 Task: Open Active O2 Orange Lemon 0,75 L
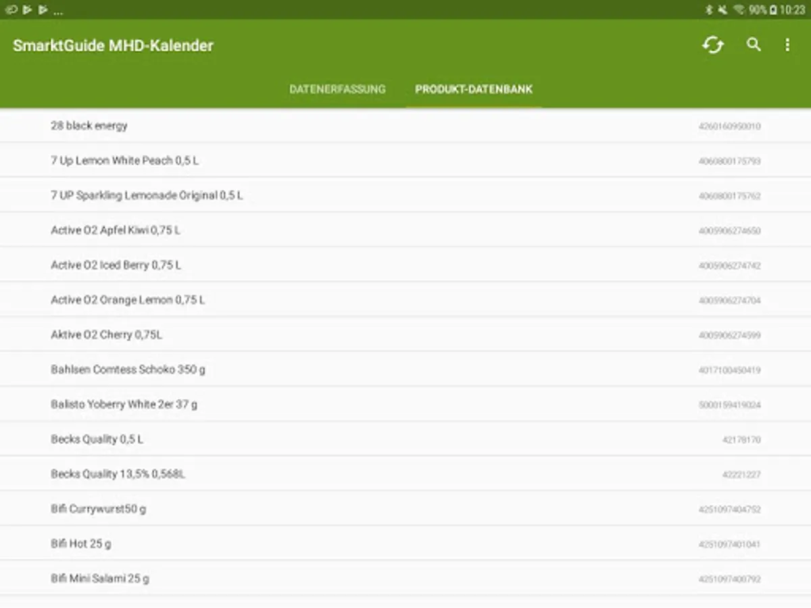click(405, 300)
